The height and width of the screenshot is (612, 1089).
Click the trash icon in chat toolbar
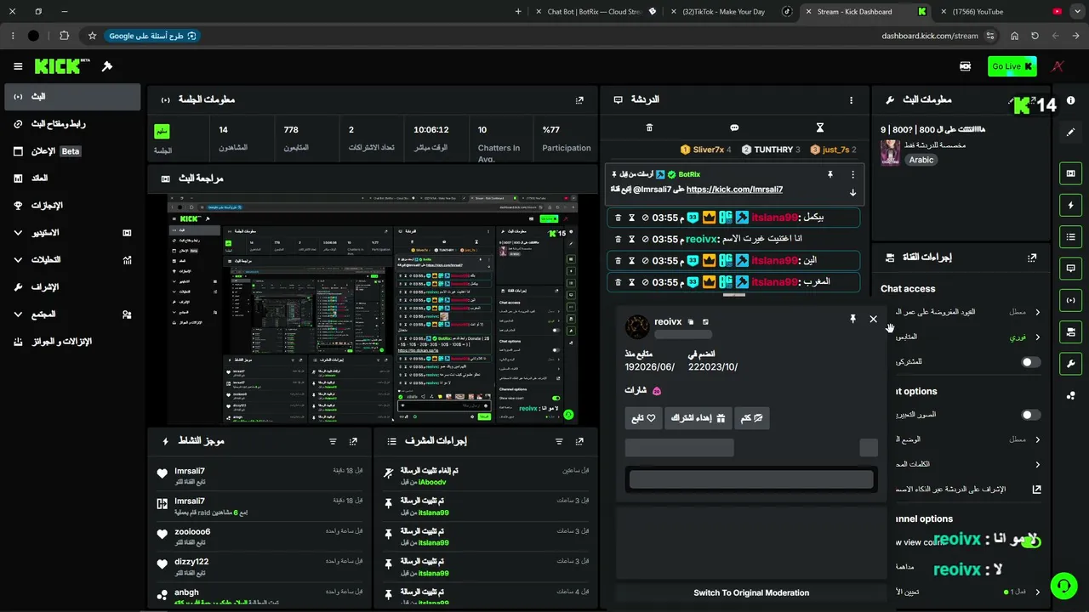649,127
